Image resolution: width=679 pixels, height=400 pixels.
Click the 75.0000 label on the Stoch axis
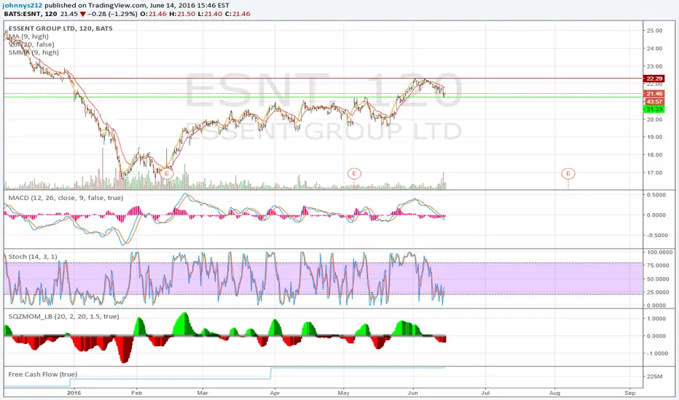tap(659, 265)
